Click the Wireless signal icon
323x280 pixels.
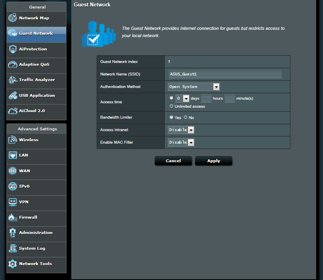[x=12, y=140]
